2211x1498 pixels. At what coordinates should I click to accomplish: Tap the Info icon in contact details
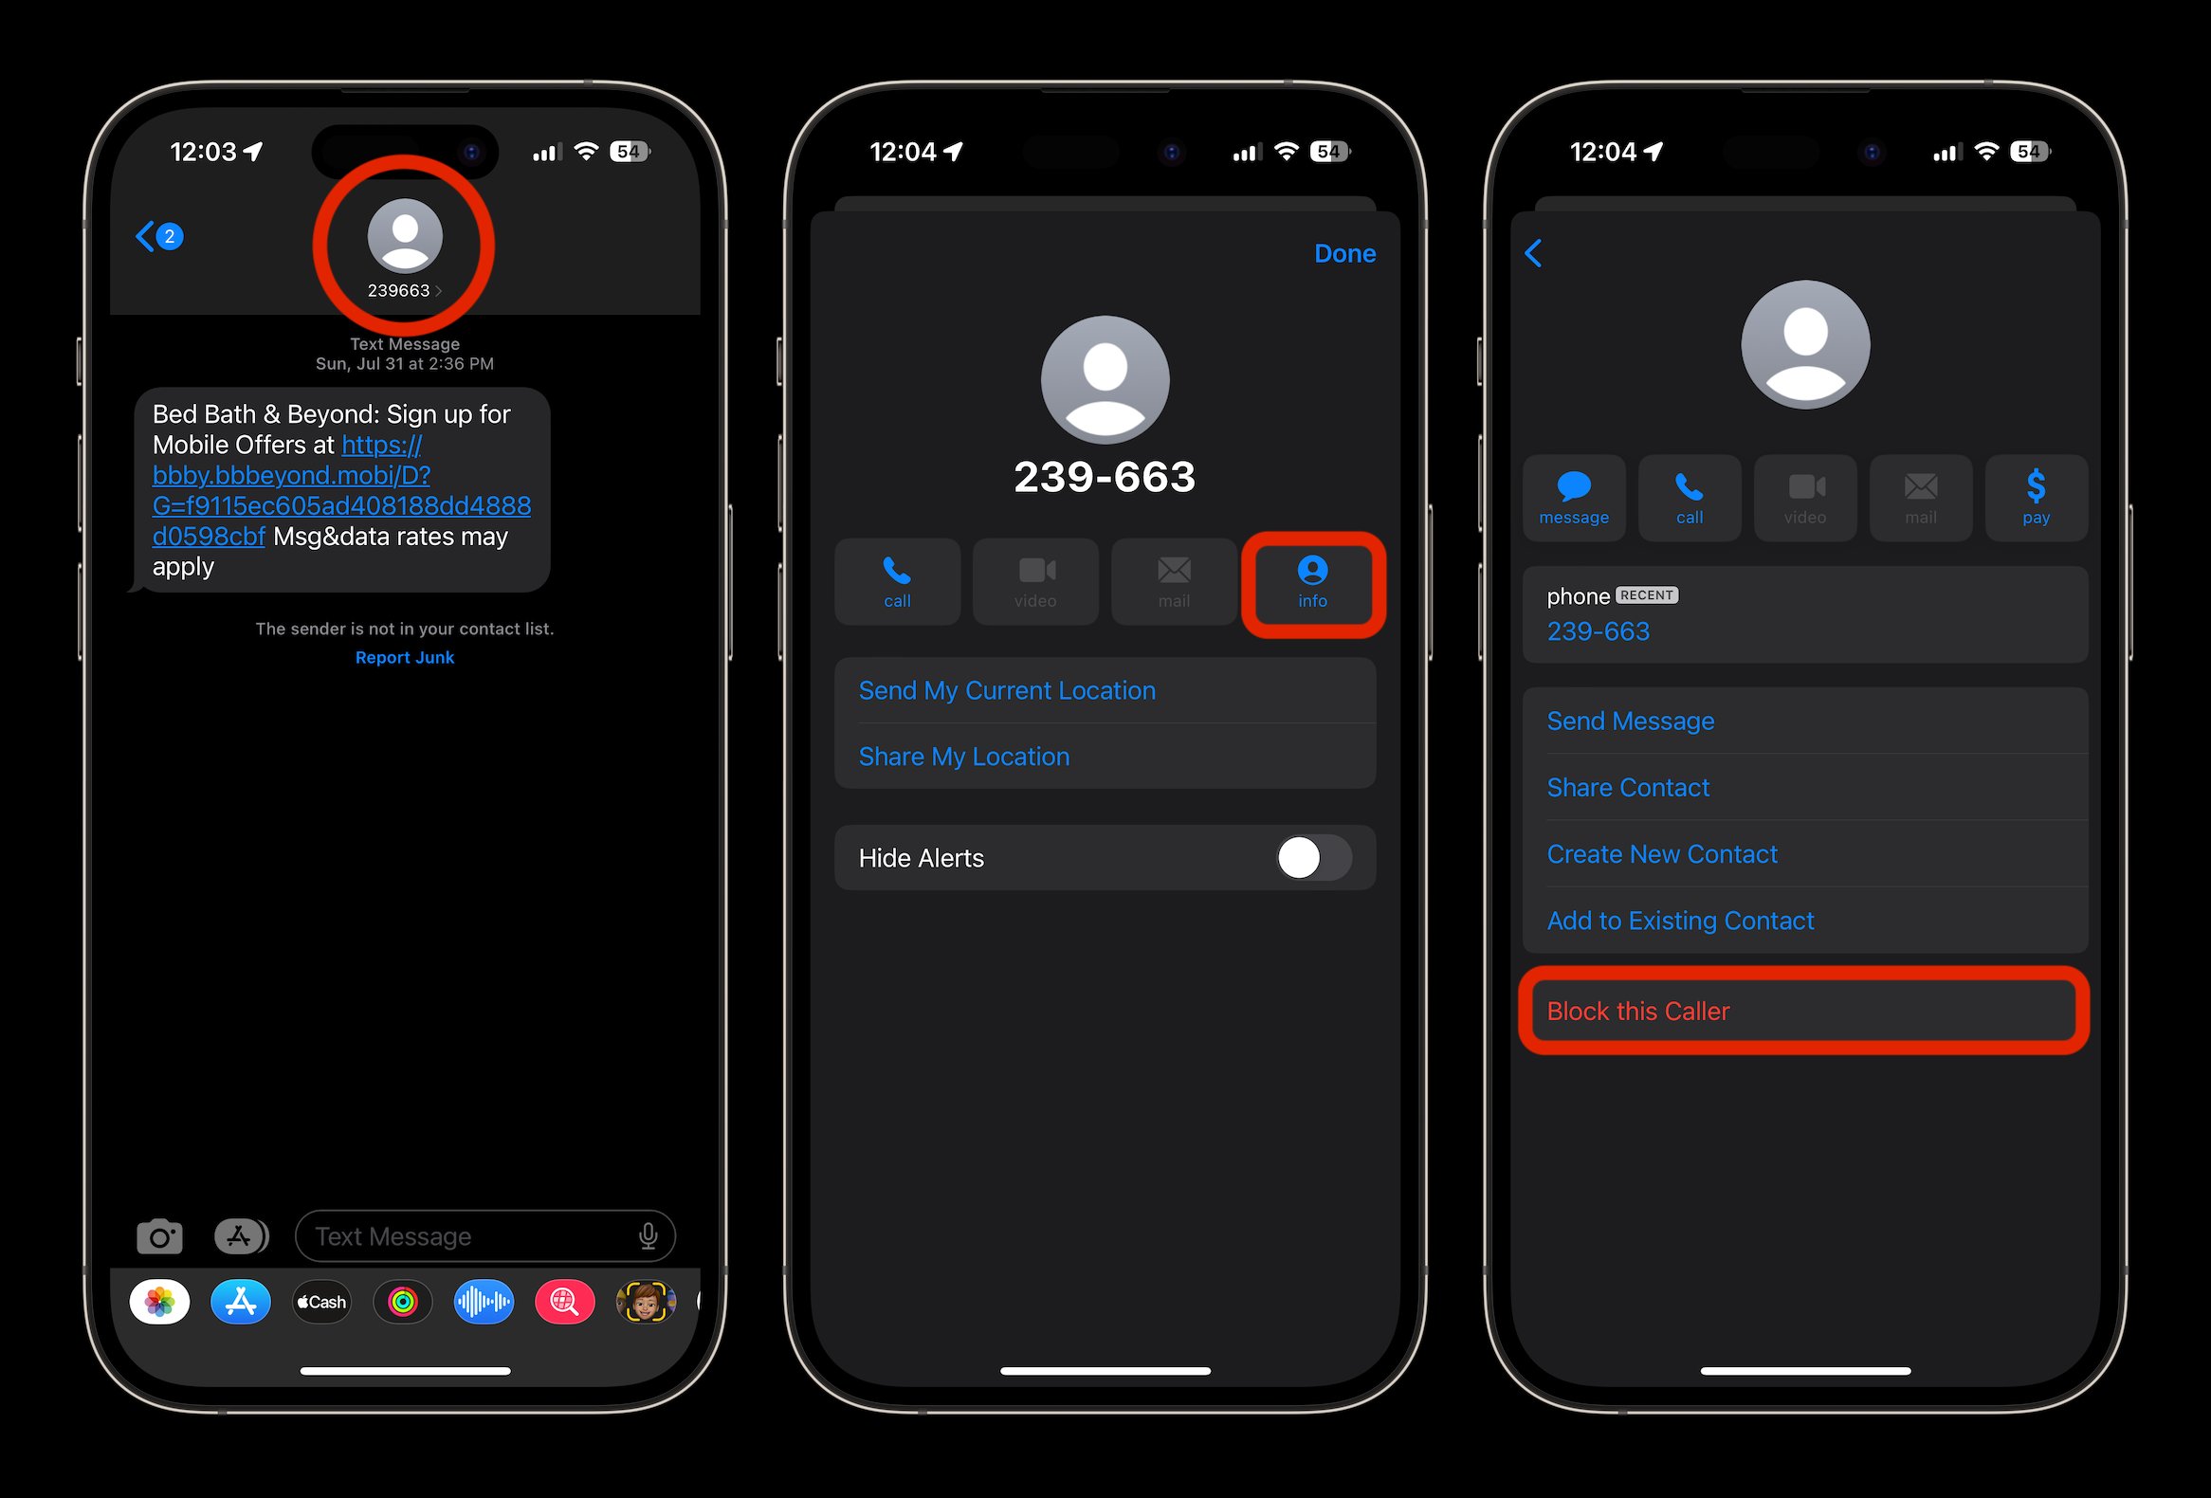[1312, 582]
